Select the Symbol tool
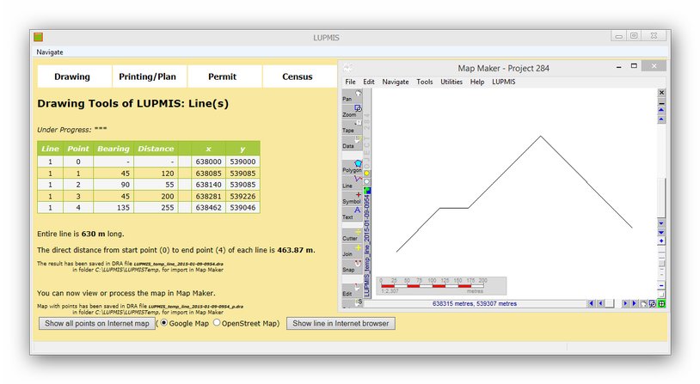The width and height of the screenshot is (700, 384). (x=352, y=198)
